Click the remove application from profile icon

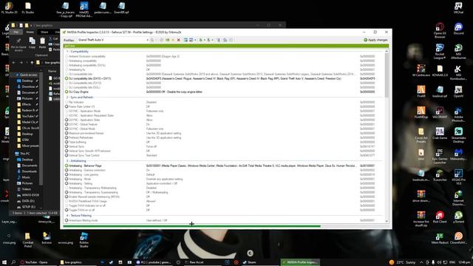pyautogui.click(x=191, y=40)
